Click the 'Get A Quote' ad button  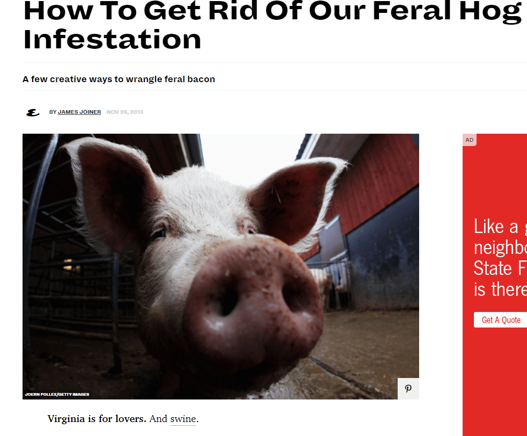coord(501,320)
